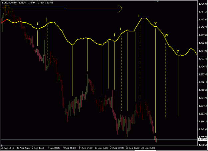Click price axis label 1.45830

tap(203, 4)
